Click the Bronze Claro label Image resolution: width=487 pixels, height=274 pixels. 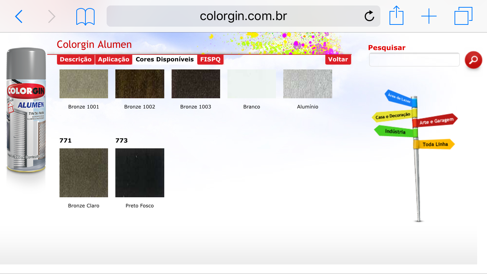click(x=84, y=206)
